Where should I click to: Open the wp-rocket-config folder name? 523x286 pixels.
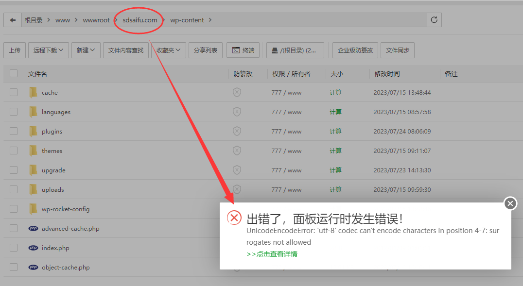[66, 209]
